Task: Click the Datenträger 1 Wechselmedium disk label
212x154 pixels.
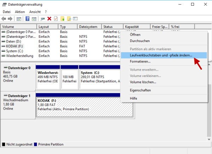Action: pyautogui.click(x=18, y=105)
